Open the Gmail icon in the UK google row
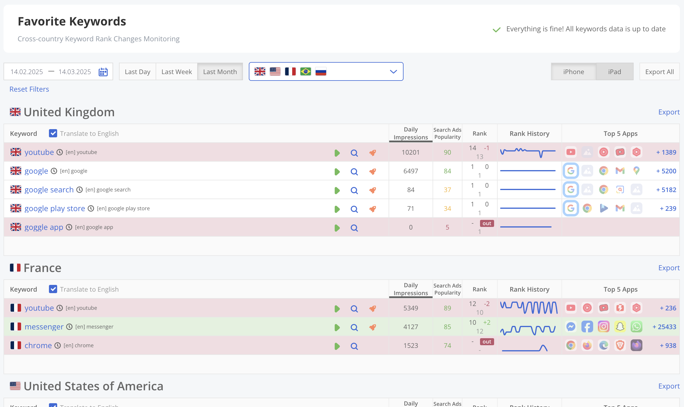 [620, 171]
